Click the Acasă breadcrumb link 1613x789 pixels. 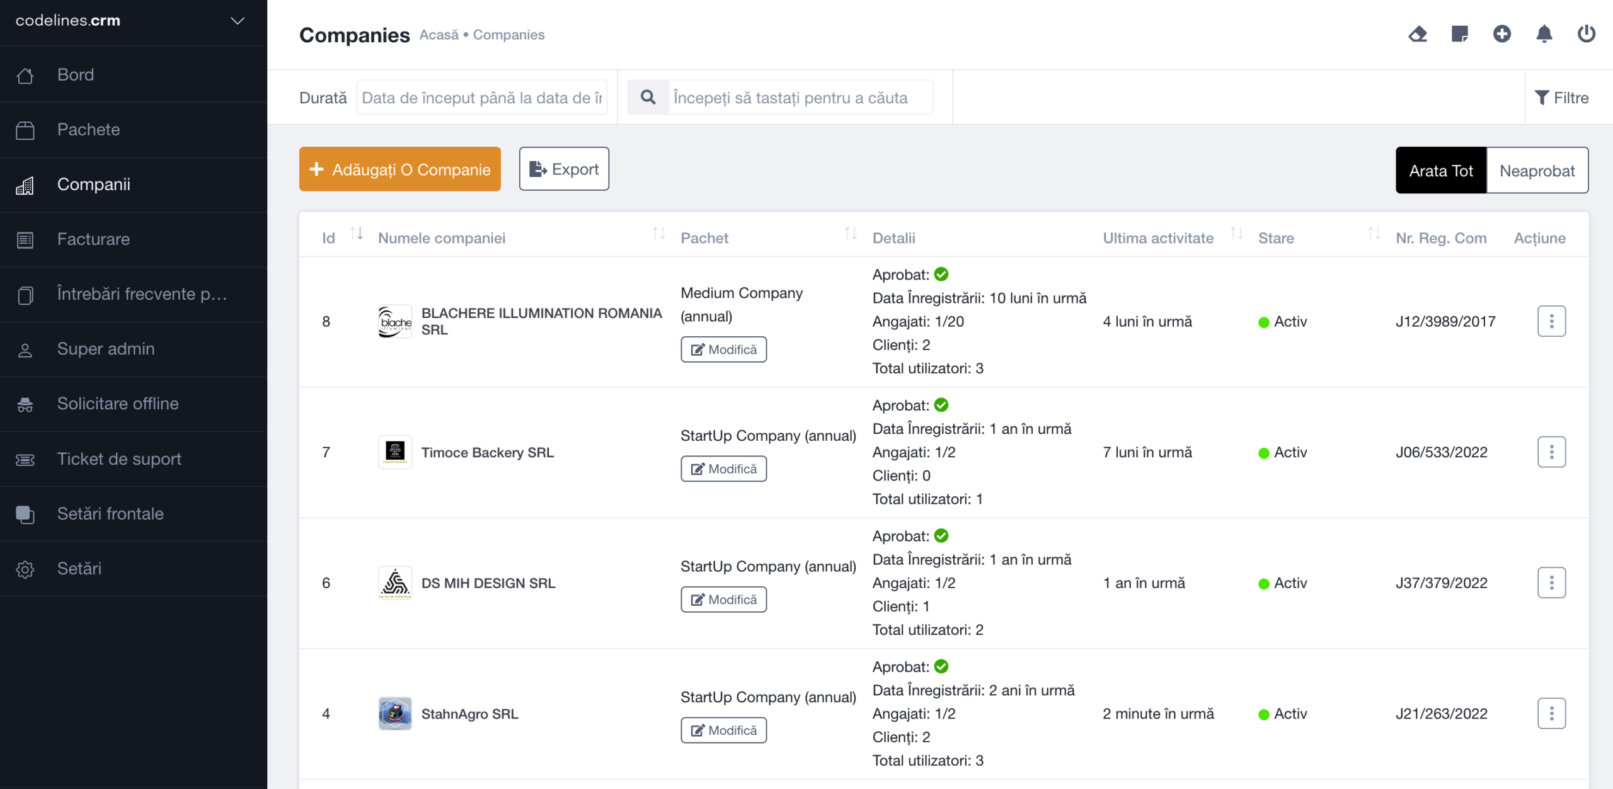pos(439,35)
